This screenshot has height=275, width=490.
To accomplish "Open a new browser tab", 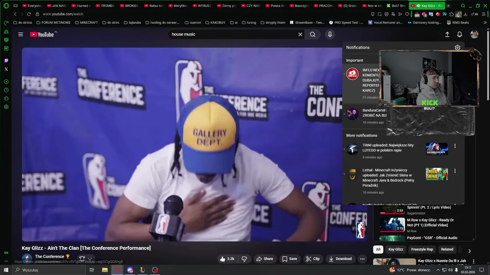I will tap(448, 6).
